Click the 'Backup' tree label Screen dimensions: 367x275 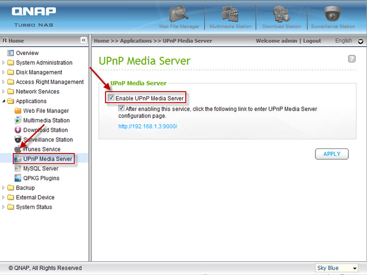click(x=25, y=188)
